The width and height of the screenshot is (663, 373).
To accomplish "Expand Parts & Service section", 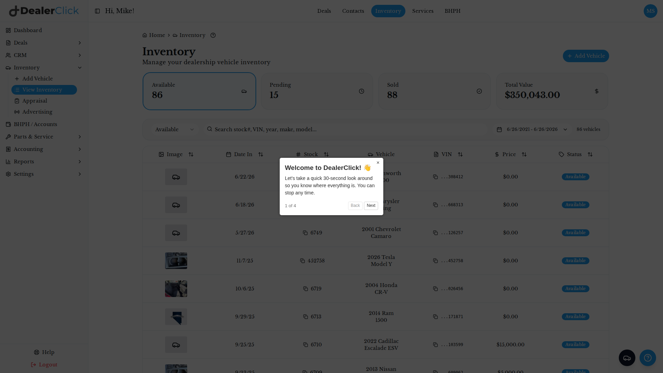I will coord(44,137).
